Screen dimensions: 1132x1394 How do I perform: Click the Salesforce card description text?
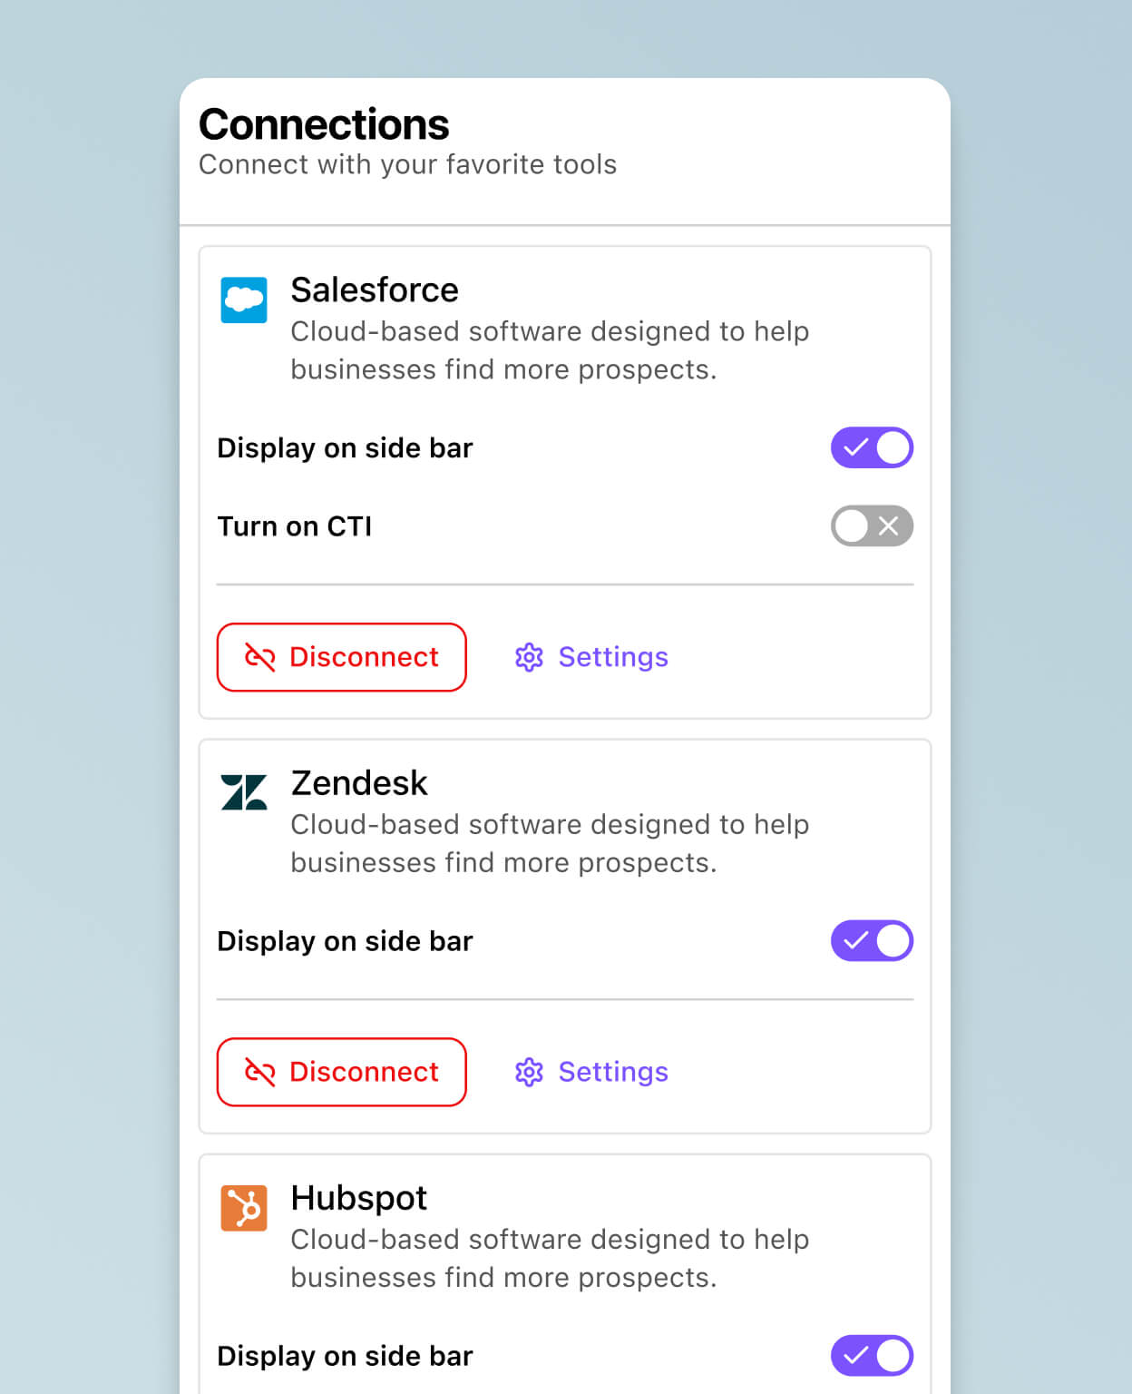[549, 350]
